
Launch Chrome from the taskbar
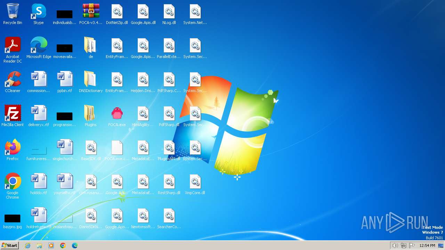[63, 245]
